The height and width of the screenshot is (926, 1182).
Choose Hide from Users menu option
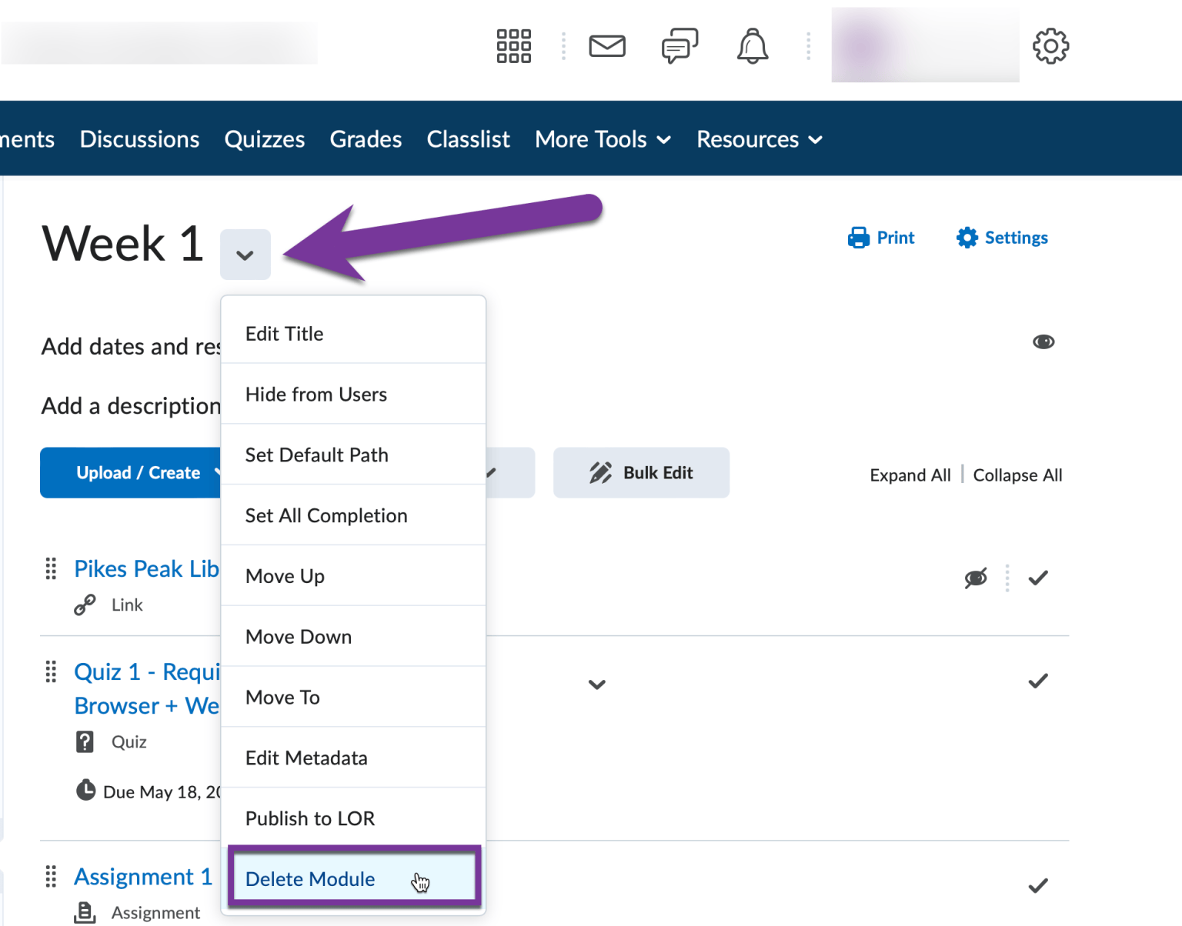(x=353, y=394)
